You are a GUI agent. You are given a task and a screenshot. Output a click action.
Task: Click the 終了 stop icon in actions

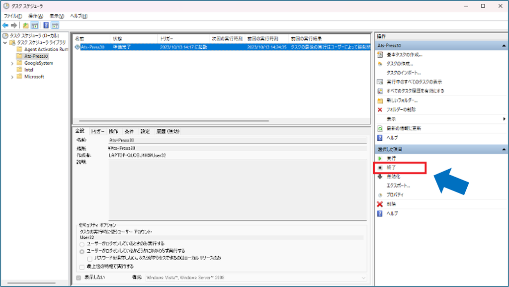pyautogui.click(x=380, y=168)
